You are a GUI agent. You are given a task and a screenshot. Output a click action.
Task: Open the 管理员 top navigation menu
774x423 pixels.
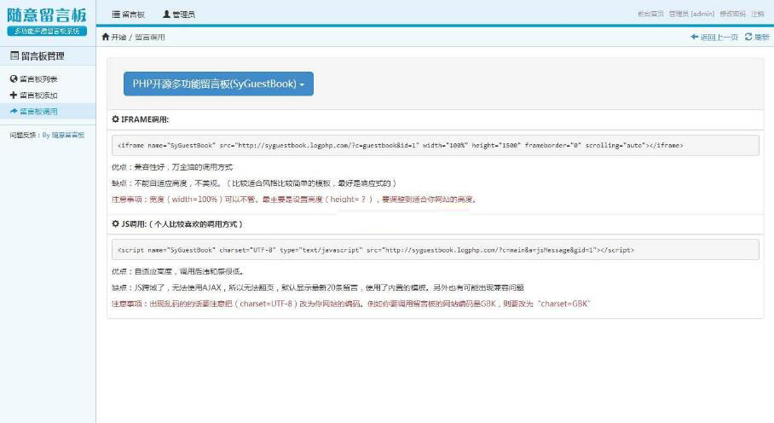tap(179, 14)
